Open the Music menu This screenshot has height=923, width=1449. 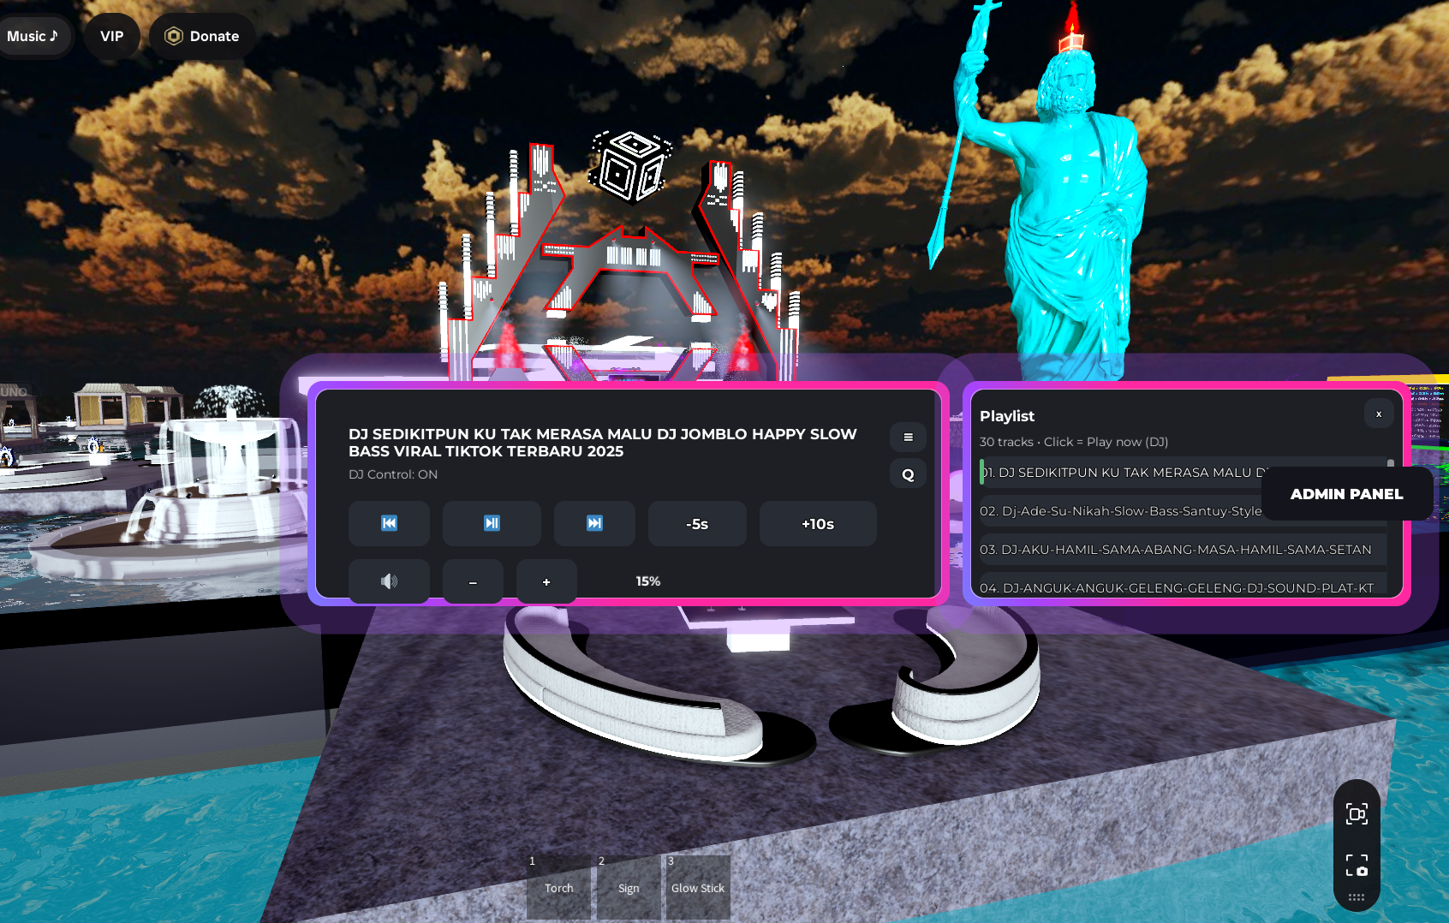coord(33,36)
